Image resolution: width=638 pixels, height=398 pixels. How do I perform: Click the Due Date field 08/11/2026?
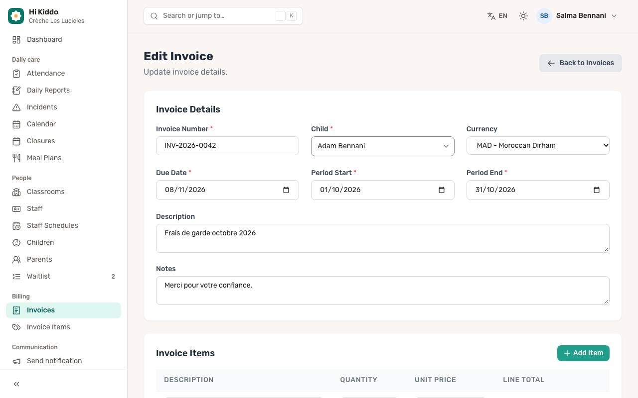(x=227, y=190)
